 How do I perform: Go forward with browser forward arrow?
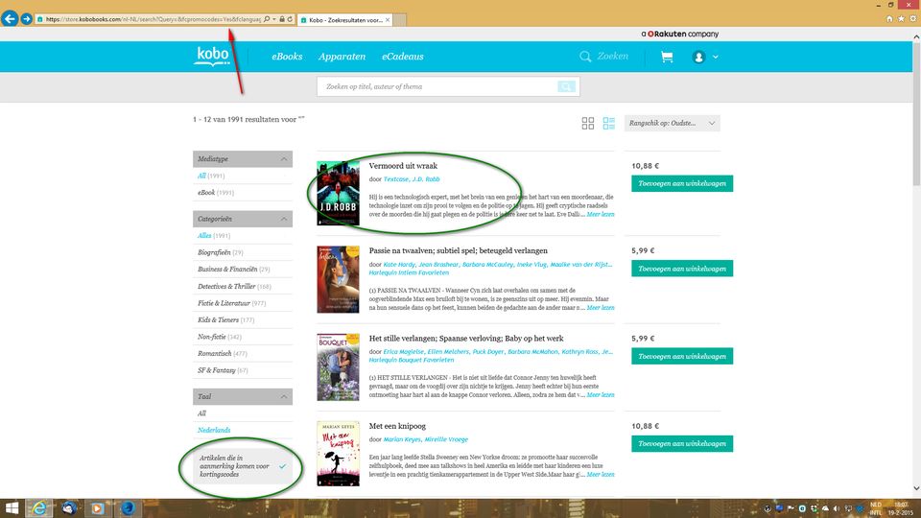27,19
